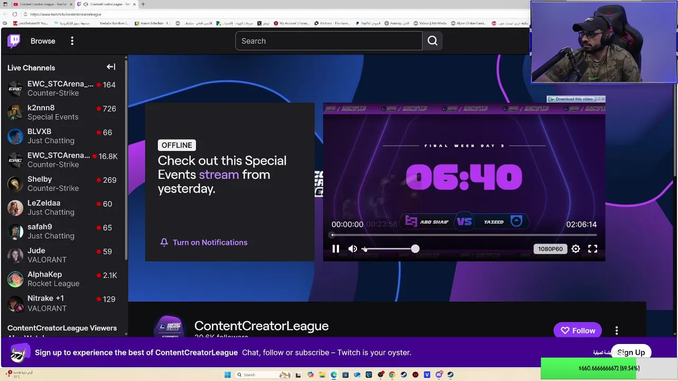The width and height of the screenshot is (678, 381).
Task: Click the Rocket League category text
Action: point(53,284)
